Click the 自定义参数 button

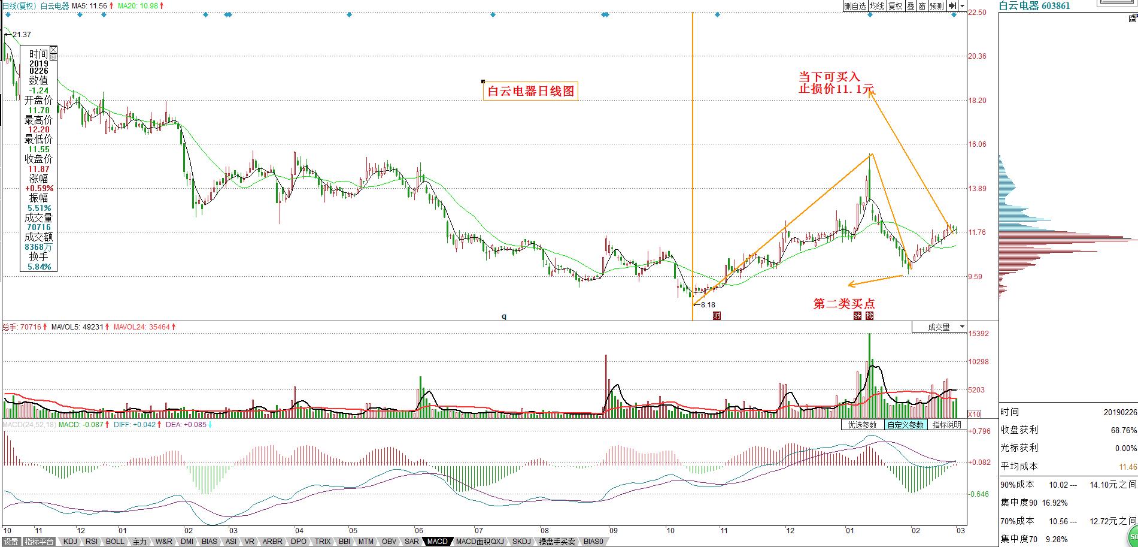click(x=905, y=425)
